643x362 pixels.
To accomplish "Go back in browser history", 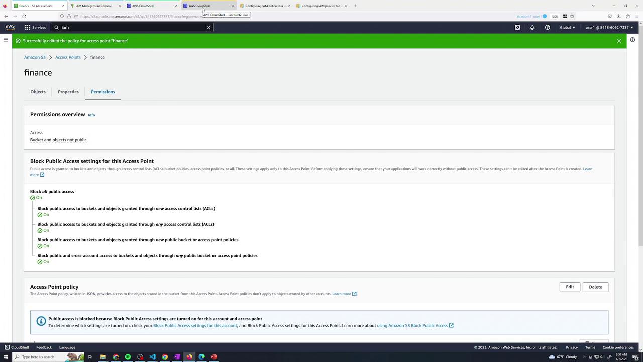I will point(6,16).
